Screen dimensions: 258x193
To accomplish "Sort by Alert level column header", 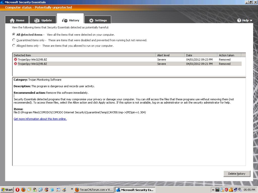I will (x=170, y=55).
